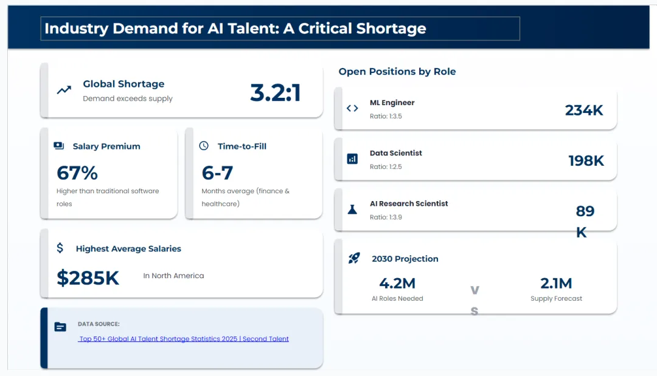Screen dimensions: 657x376
Task: Click the flask icon for AI Research Scientist
Action: pyautogui.click(x=352, y=209)
